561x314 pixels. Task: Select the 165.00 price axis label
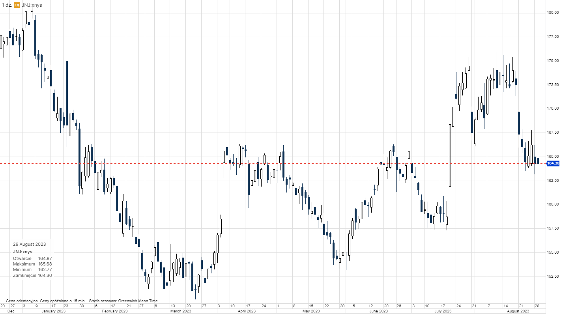click(552, 157)
